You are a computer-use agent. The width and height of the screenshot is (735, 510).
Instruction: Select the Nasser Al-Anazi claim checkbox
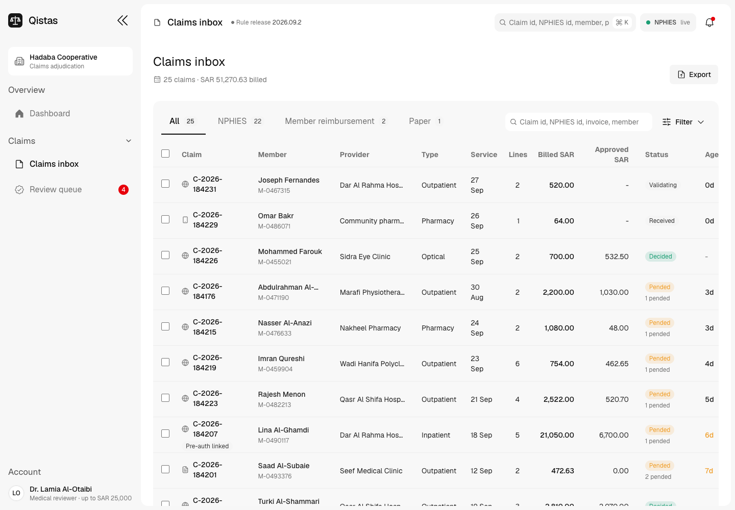(x=165, y=326)
